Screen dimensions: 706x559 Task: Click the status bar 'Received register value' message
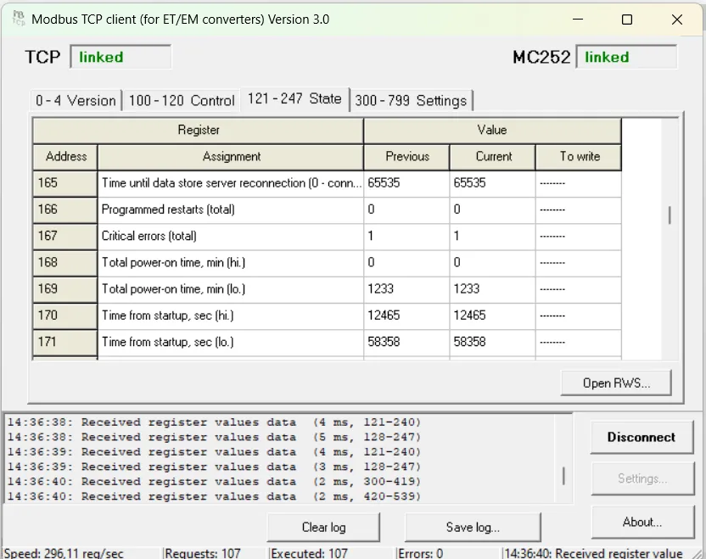(593, 553)
